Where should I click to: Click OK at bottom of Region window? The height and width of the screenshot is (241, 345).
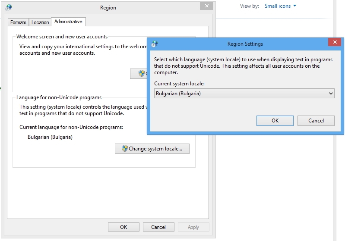[x=123, y=227]
